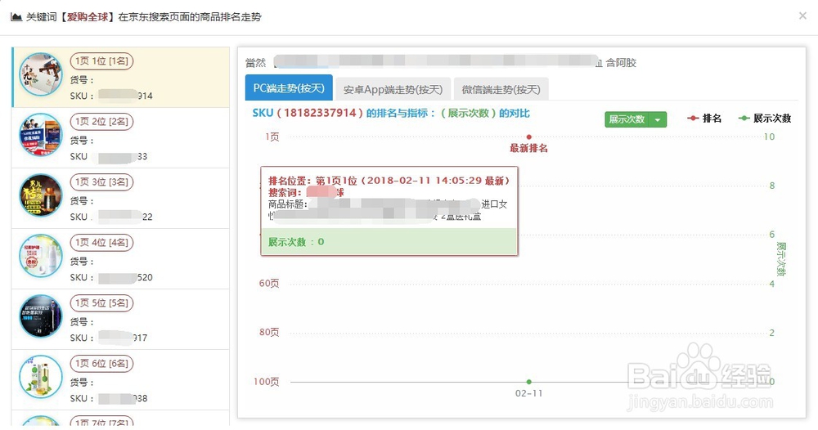This screenshot has width=818, height=430.
Task: Click the 展示次数 green button
Action: tap(627, 119)
